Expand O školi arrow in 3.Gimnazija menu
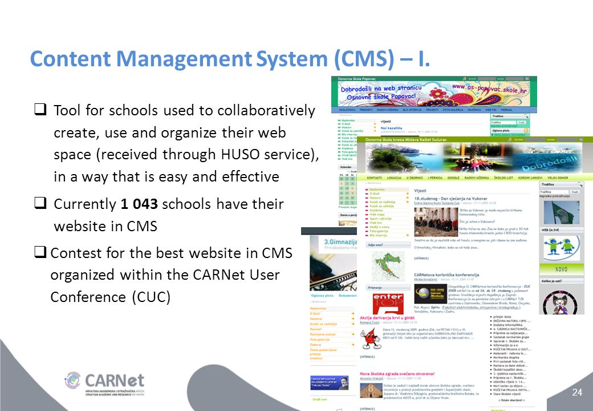This screenshot has height=411, width=593. 353,313
